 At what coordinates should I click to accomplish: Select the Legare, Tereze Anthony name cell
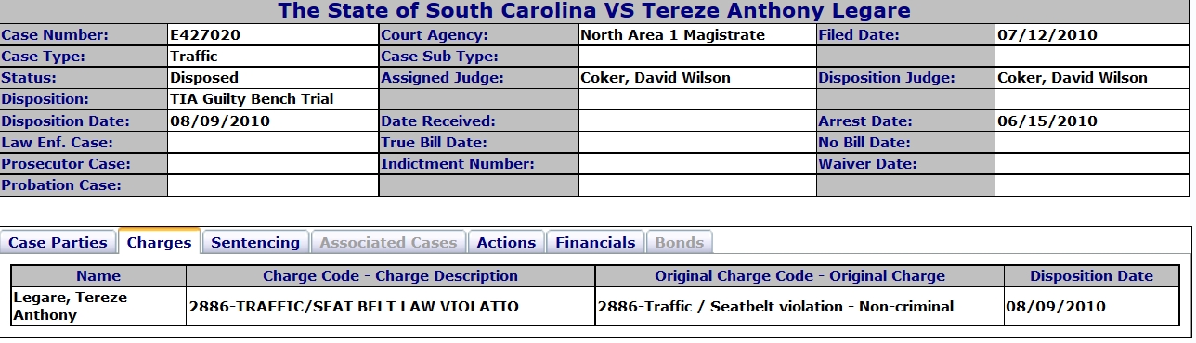click(98, 306)
